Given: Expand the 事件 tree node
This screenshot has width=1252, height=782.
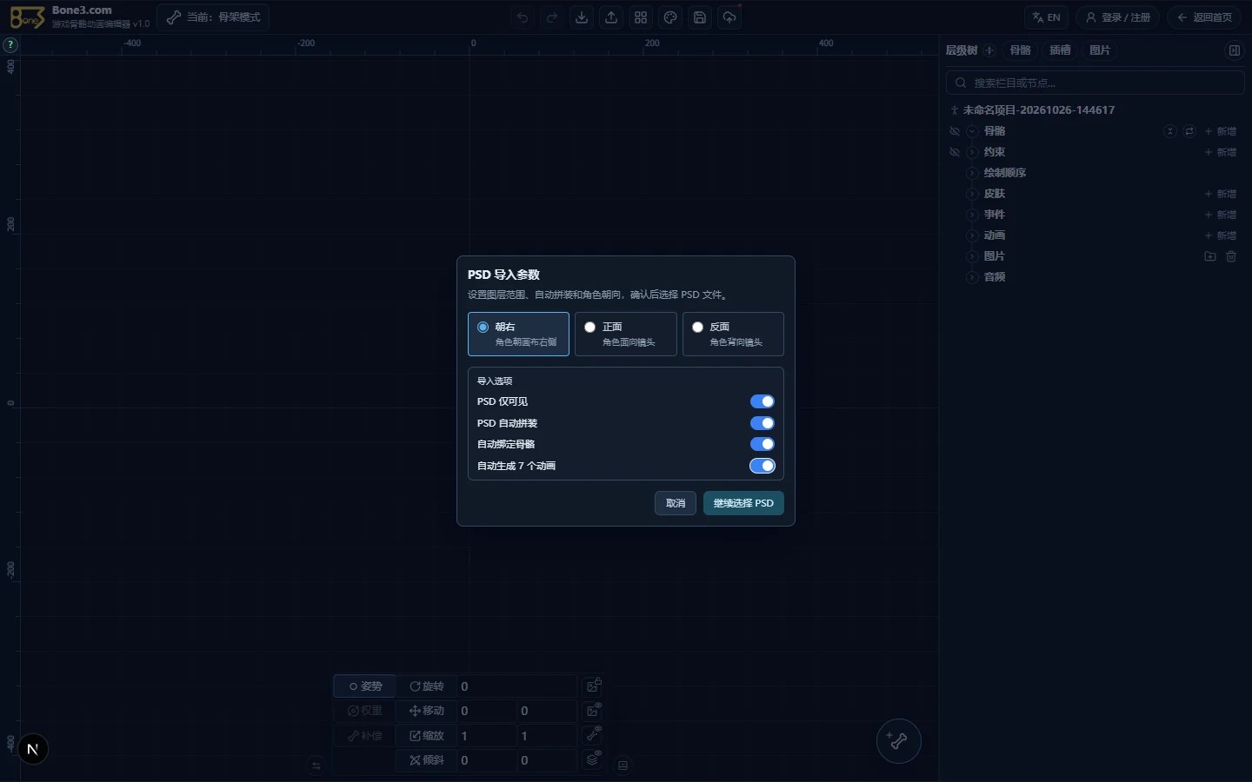Looking at the screenshot, I should [x=972, y=215].
